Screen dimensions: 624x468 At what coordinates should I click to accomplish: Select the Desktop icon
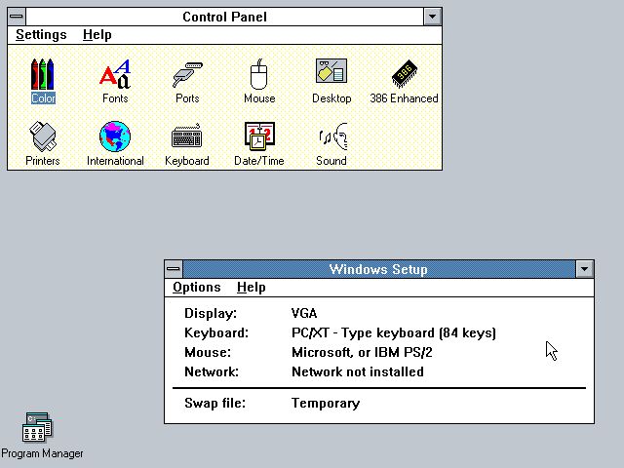331,74
